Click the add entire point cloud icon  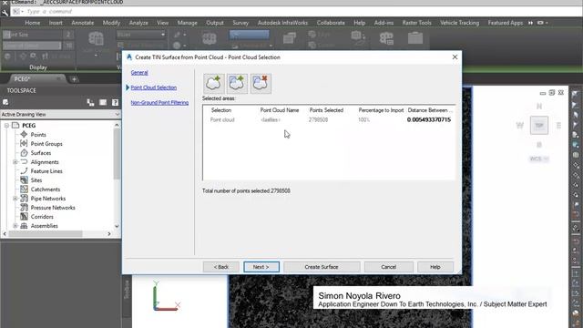(x=213, y=83)
